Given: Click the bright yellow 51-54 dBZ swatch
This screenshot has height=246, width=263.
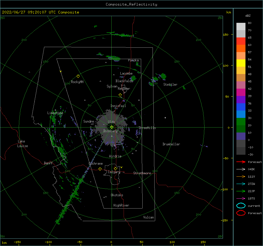Looking at the screenshot, I should 241,63.
